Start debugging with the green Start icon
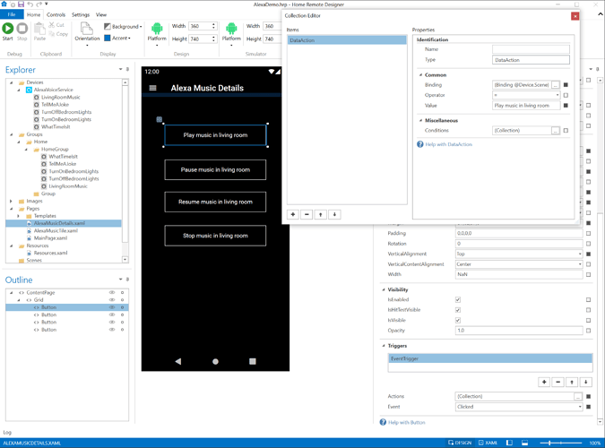The height and width of the screenshot is (448, 605). pyautogui.click(x=8, y=29)
